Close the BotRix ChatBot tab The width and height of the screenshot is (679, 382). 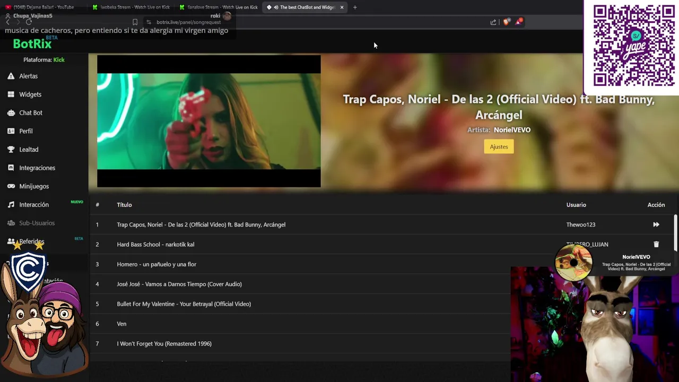(x=342, y=7)
